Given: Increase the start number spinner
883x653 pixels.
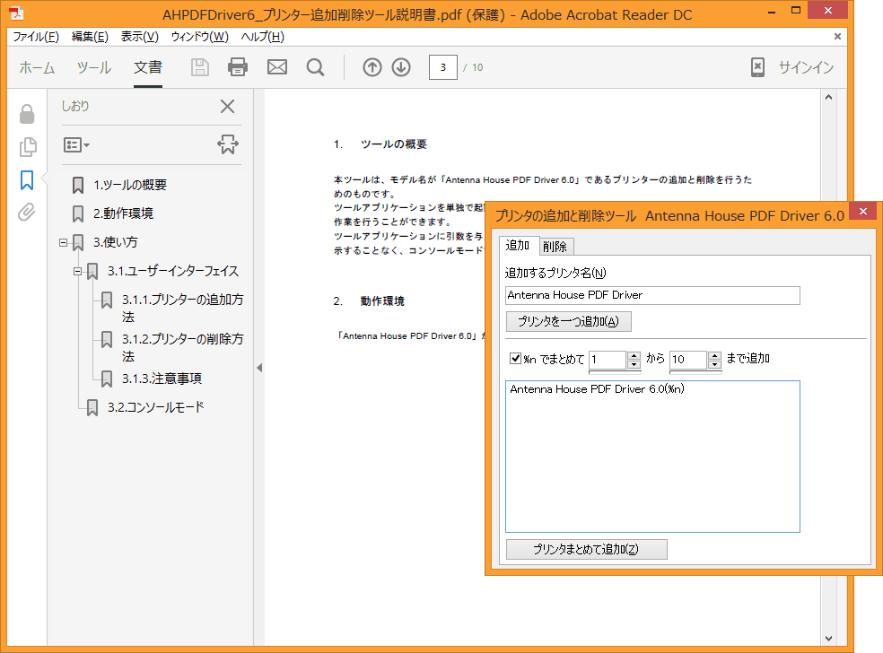Looking at the screenshot, I should pyautogui.click(x=634, y=356).
